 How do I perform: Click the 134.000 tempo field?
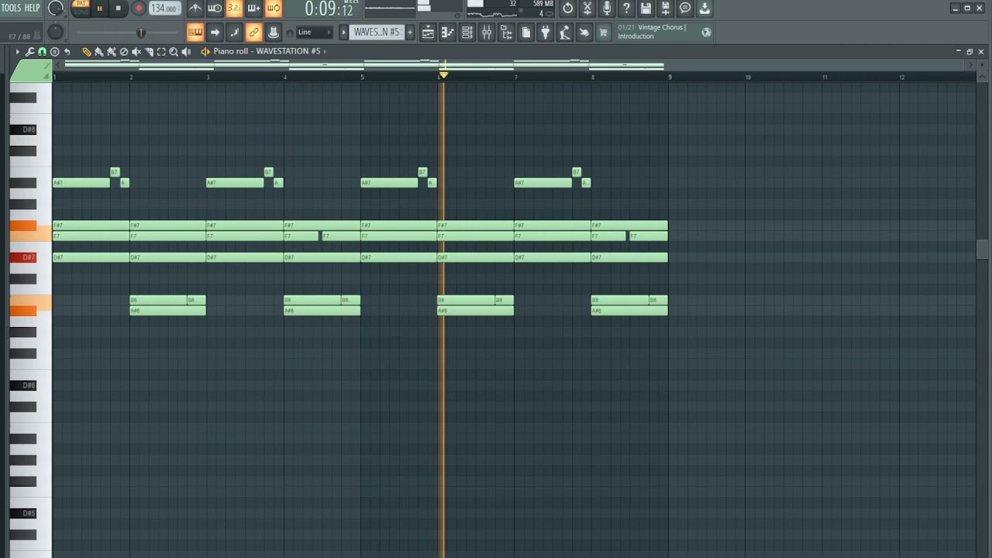tap(164, 9)
